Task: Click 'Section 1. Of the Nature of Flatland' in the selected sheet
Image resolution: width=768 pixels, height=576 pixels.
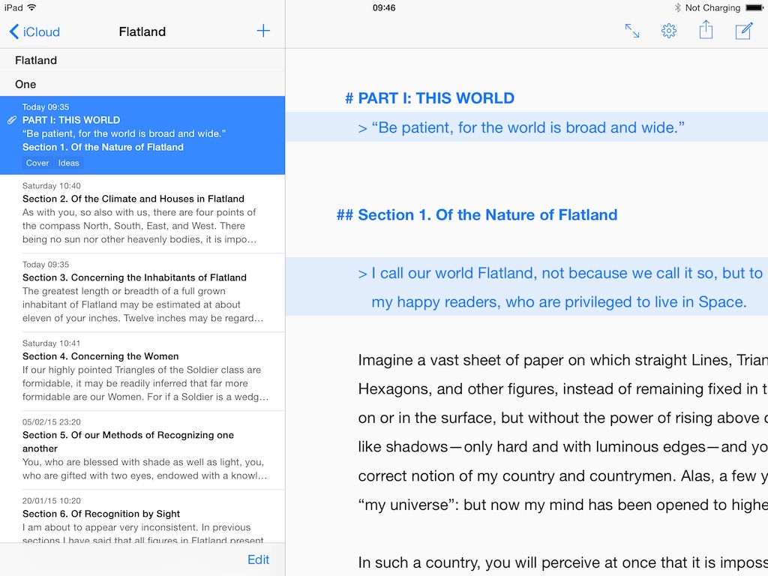Action: pos(103,148)
